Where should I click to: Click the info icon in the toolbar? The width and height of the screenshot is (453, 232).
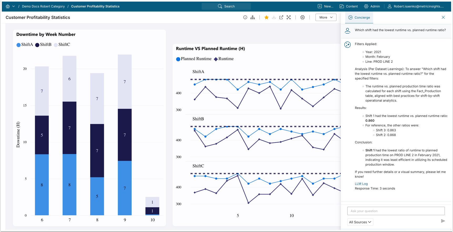[x=245, y=17]
